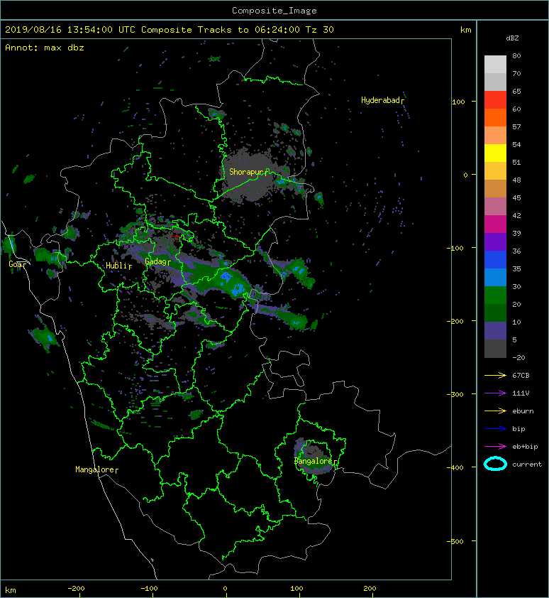Screen dimensions: 549x598
Task: Click the Goa city label
Action: point(16,264)
